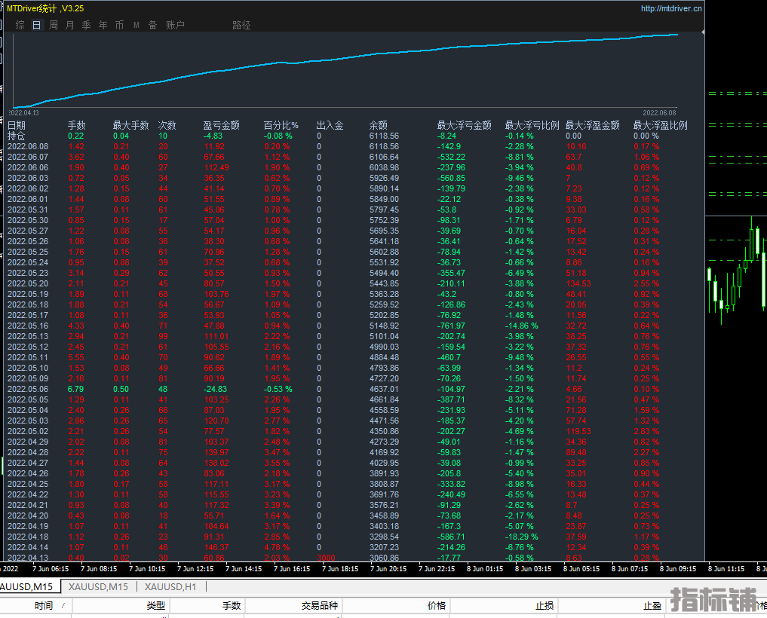Switch to the 日 daily statistics view

click(36, 25)
